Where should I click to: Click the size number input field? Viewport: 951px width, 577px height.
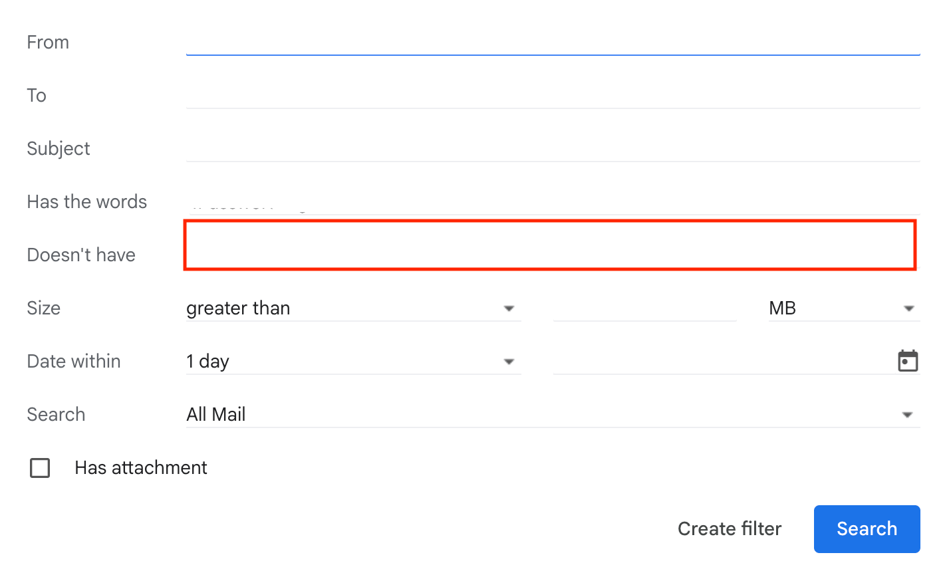click(644, 308)
